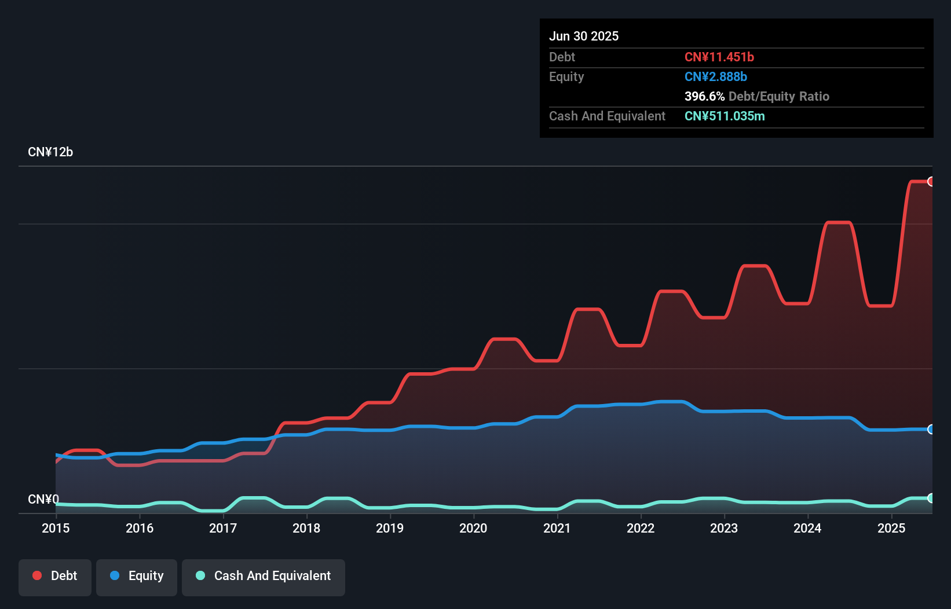
Task: Click the teal Cash value in the tooltip
Action: (725, 116)
